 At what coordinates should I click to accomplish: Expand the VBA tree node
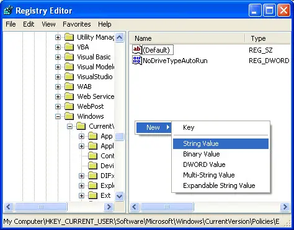[x=58, y=47]
